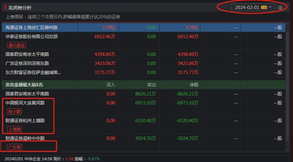Click the 3.38 current price value

click(x=69, y=159)
